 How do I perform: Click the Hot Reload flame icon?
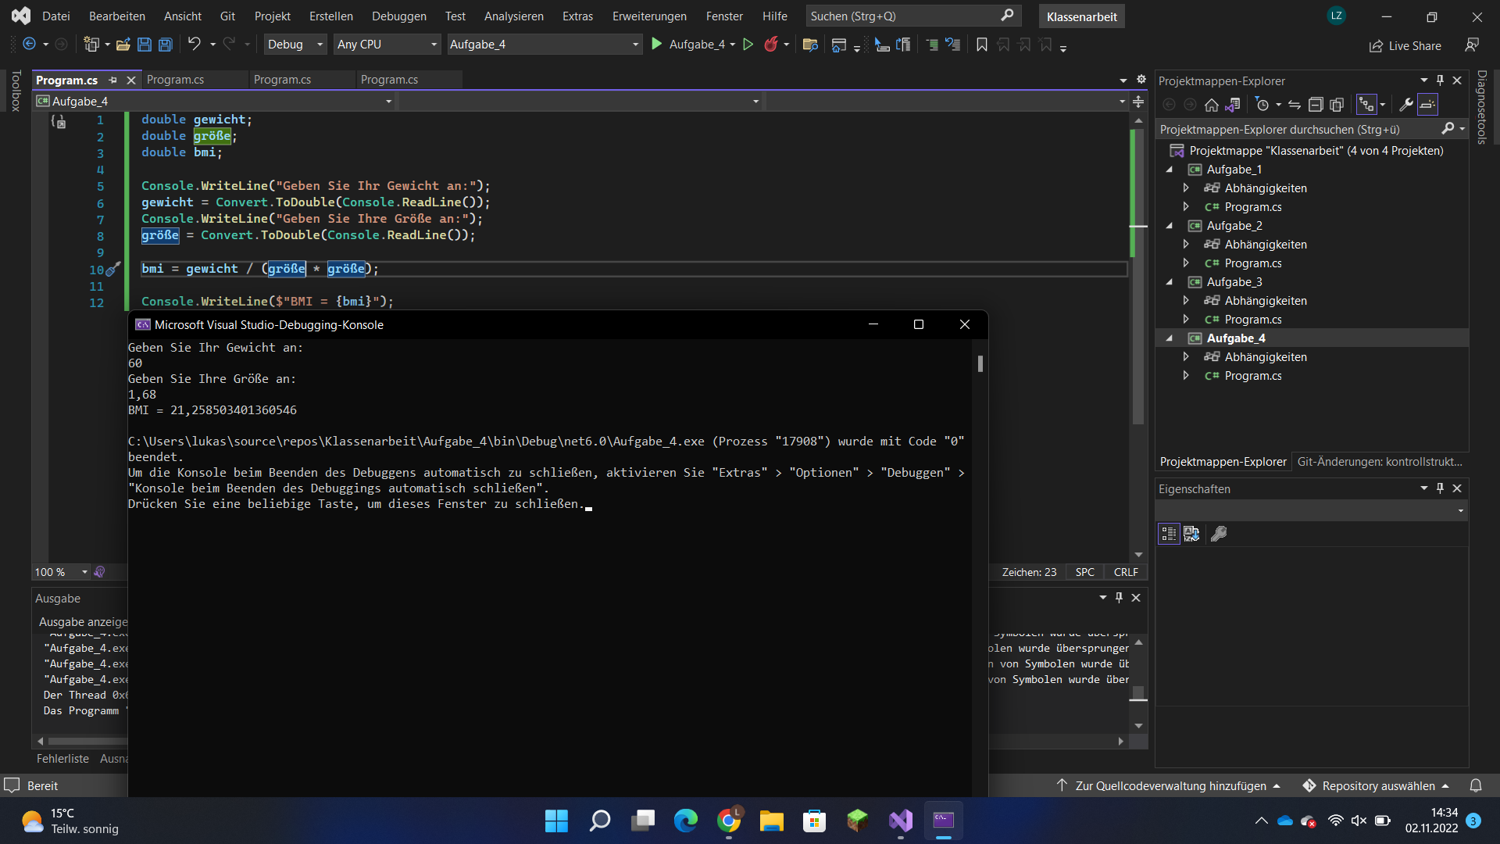[x=772, y=45]
